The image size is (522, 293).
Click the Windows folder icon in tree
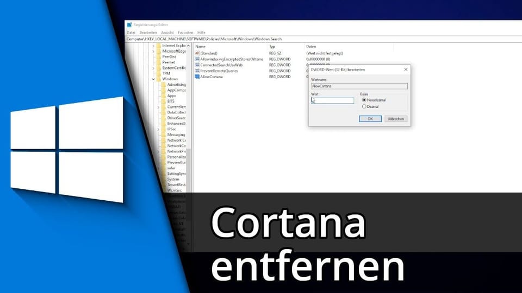click(158, 79)
